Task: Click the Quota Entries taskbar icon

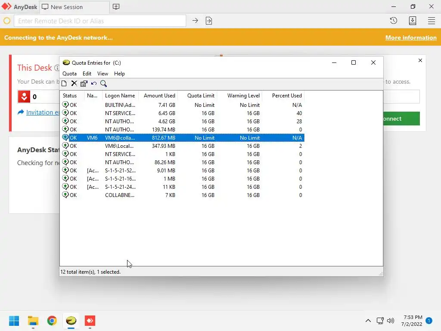Action: pyautogui.click(x=71, y=321)
